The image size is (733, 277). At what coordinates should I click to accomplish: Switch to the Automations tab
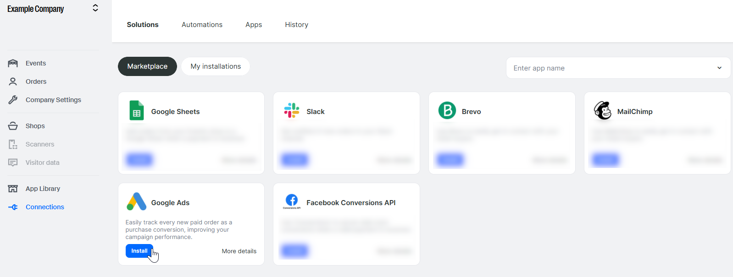coord(202,25)
